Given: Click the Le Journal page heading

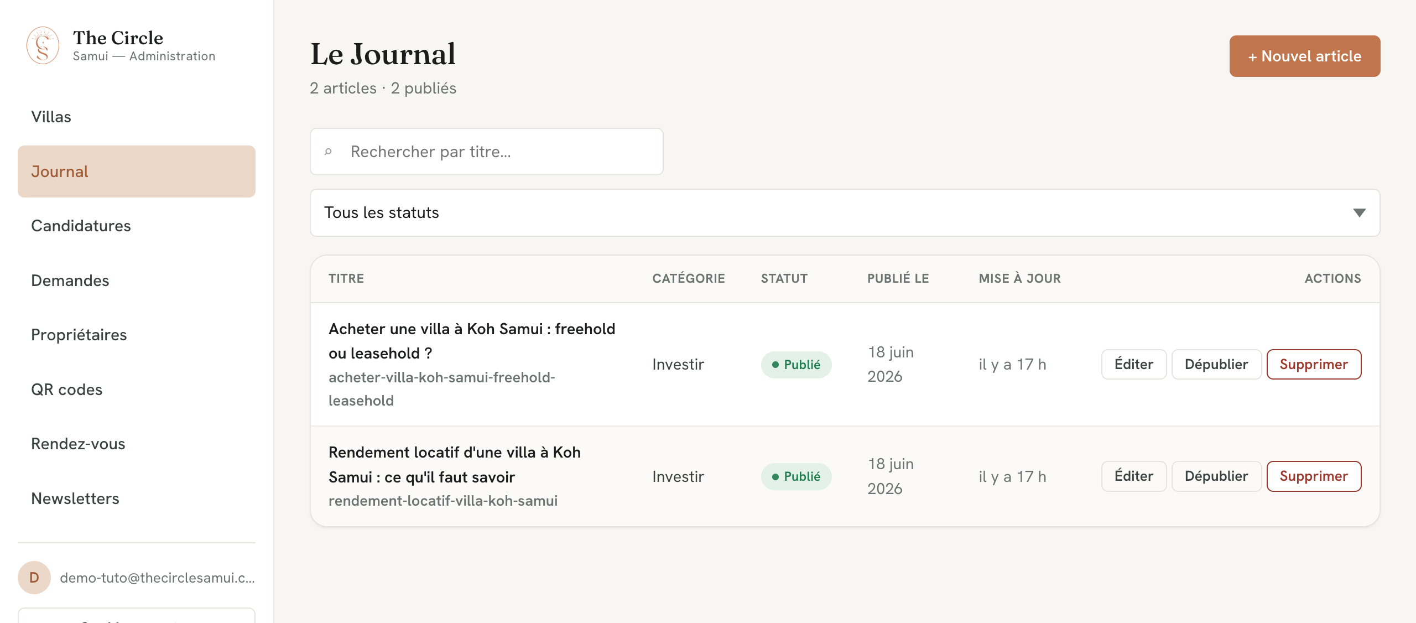Looking at the screenshot, I should pyautogui.click(x=383, y=54).
